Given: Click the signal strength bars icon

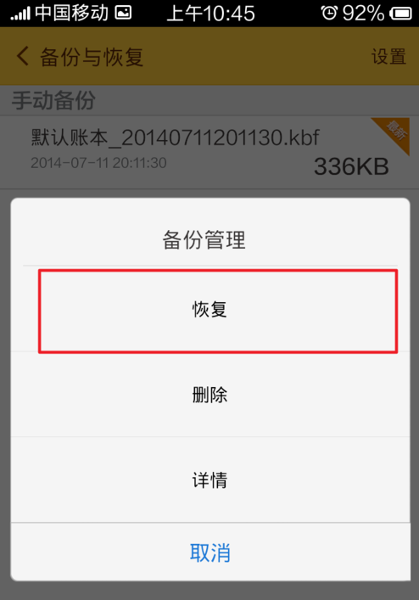Looking at the screenshot, I should tap(20, 14).
